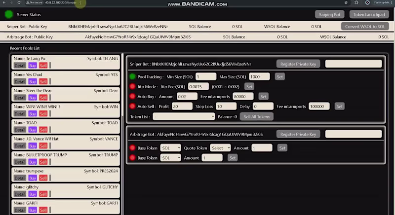Toggle arbitrage Base/Quote Token row light
Screen dimensions: 395x215
(132, 148)
